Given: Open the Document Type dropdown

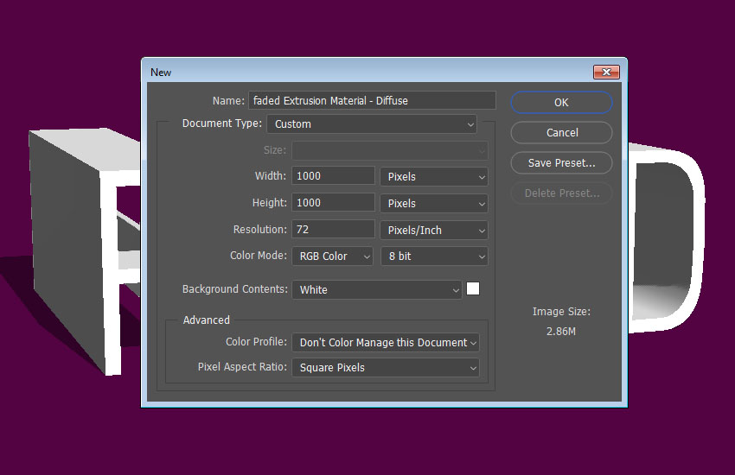Looking at the screenshot, I should pos(372,124).
